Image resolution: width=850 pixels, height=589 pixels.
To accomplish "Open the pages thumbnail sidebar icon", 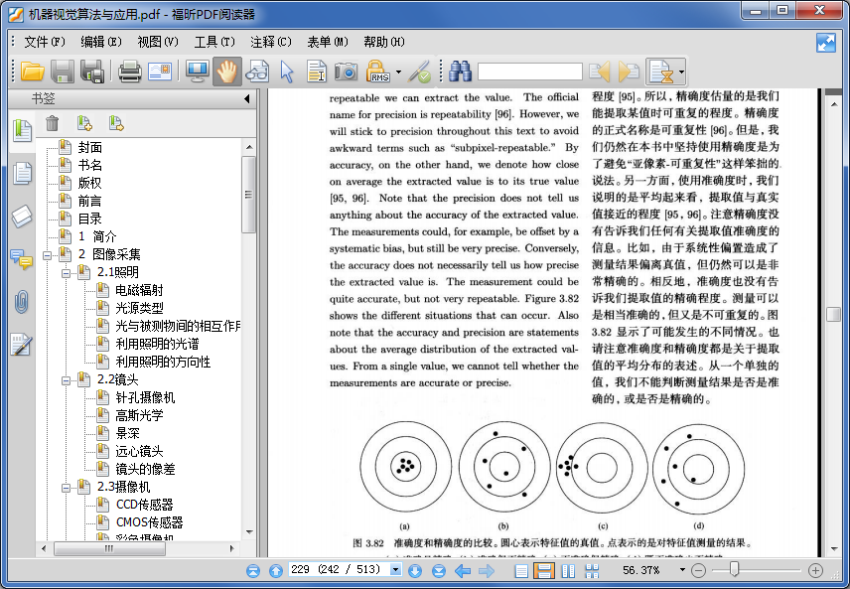I will coord(22,173).
